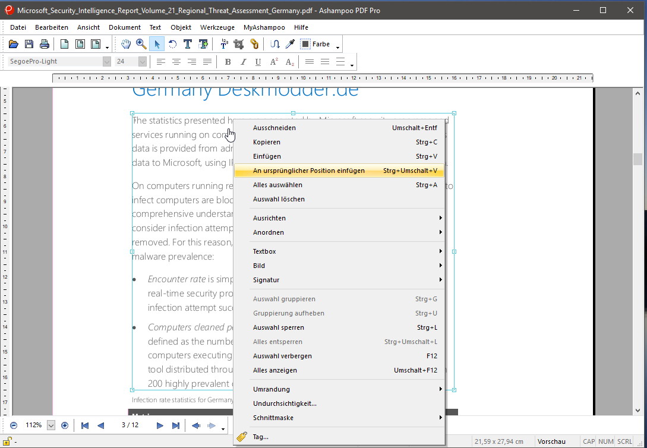Open the MyAshampoo menu
647x448 pixels.
tap(264, 27)
